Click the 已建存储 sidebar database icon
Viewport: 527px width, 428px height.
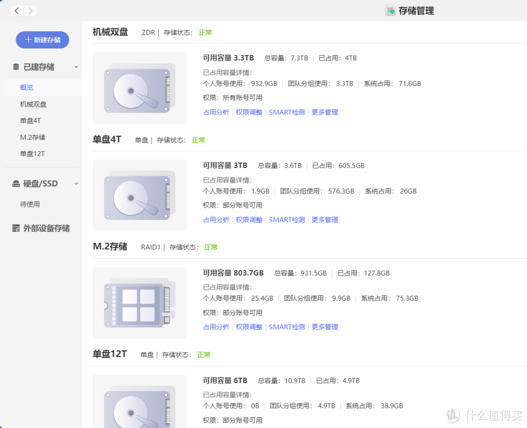(x=15, y=67)
